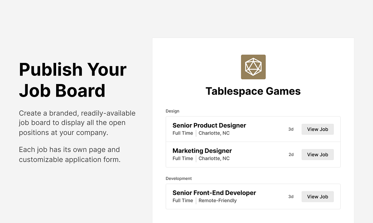Viewport: 373px width, 223px height.
Task: Select the Design category label
Action: (173, 111)
